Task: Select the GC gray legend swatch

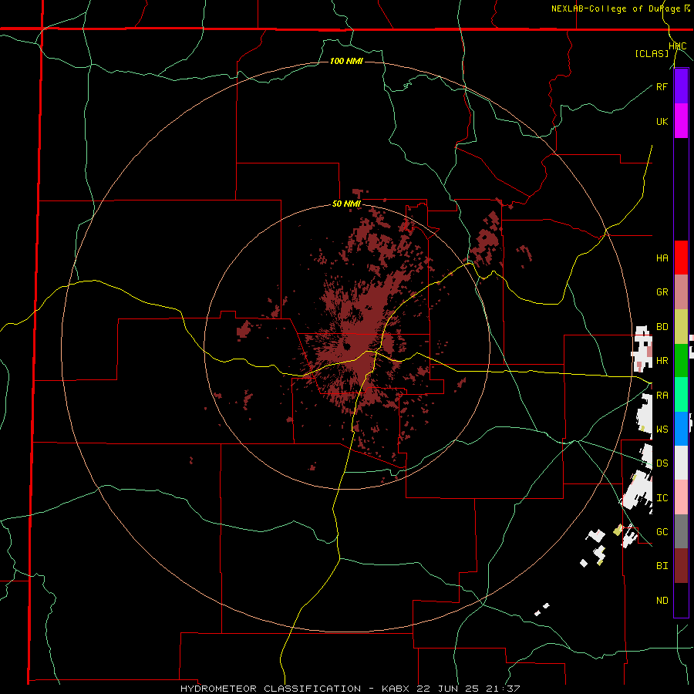Action: coord(681,531)
